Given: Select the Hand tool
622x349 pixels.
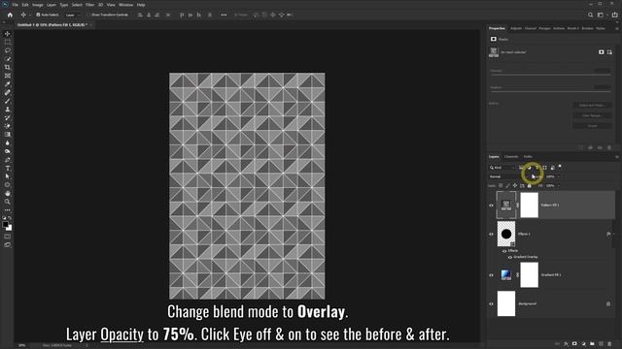Looking at the screenshot, I should 7,194.
